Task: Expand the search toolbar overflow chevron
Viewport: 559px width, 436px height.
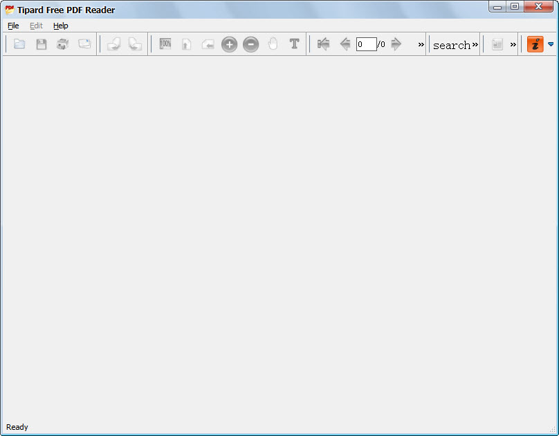Action: [x=475, y=45]
